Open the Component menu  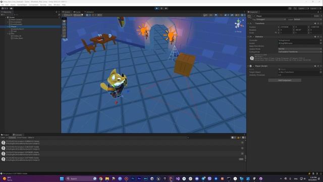point(34,5)
